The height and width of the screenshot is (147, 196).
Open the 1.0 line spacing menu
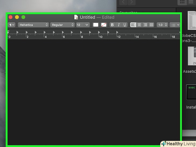162,25
